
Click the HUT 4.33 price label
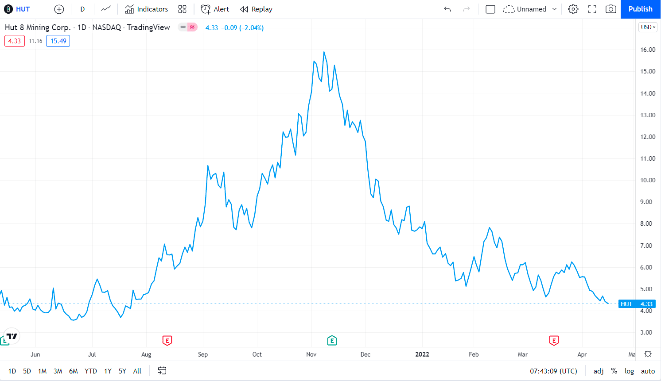point(637,304)
